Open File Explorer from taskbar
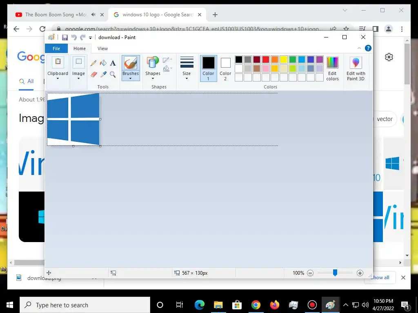 218,305
